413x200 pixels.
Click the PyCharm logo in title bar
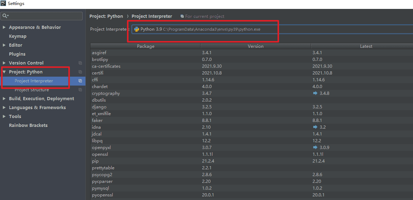(3, 4)
